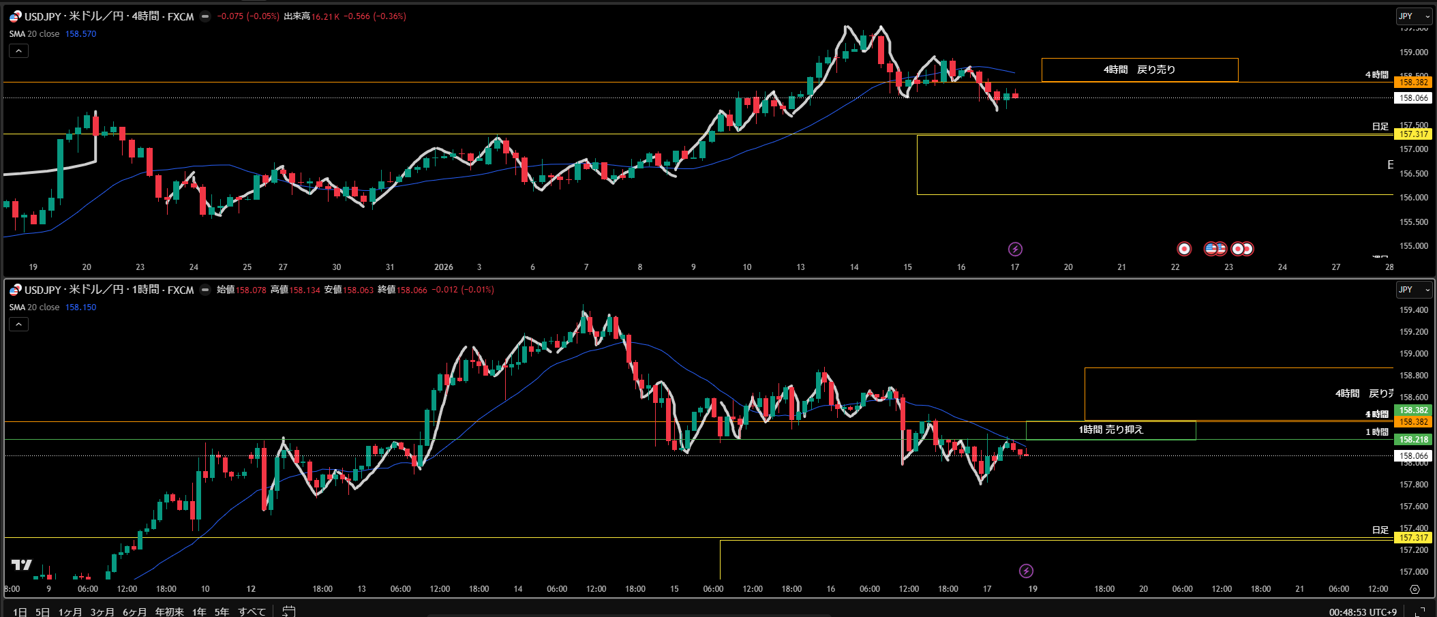The image size is (1437, 617).
Task: Open the JPY currency dropdown on the upper chart
Action: coord(1413,16)
